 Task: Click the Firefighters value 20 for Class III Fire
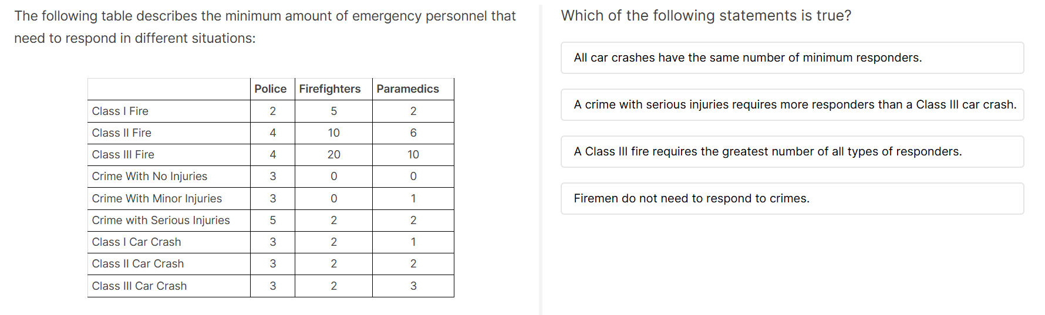point(334,154)
